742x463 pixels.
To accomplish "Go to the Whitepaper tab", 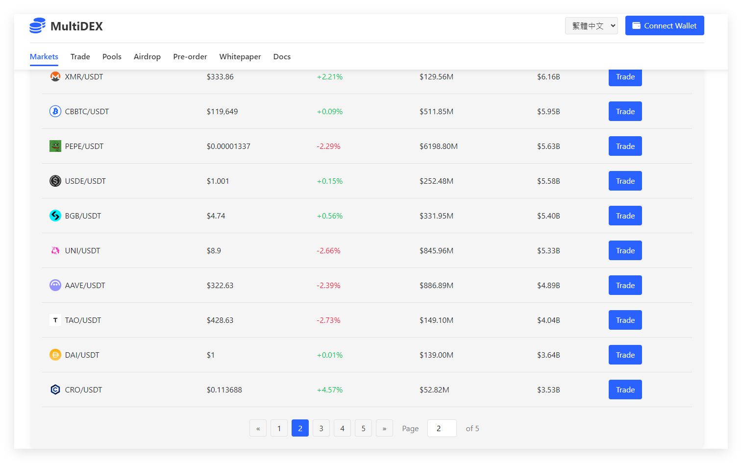I will pyautogui.click(x=240, y=57).
